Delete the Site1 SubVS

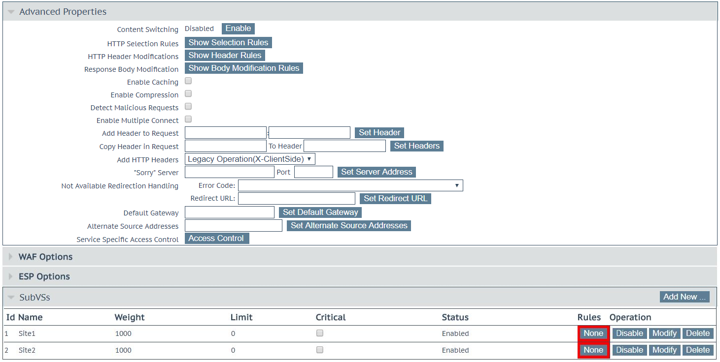point(698,333)
